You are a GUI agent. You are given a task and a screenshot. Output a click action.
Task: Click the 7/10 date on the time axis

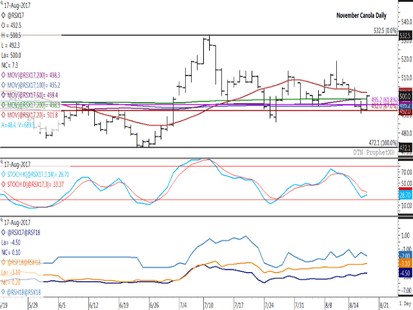[208, 305]
